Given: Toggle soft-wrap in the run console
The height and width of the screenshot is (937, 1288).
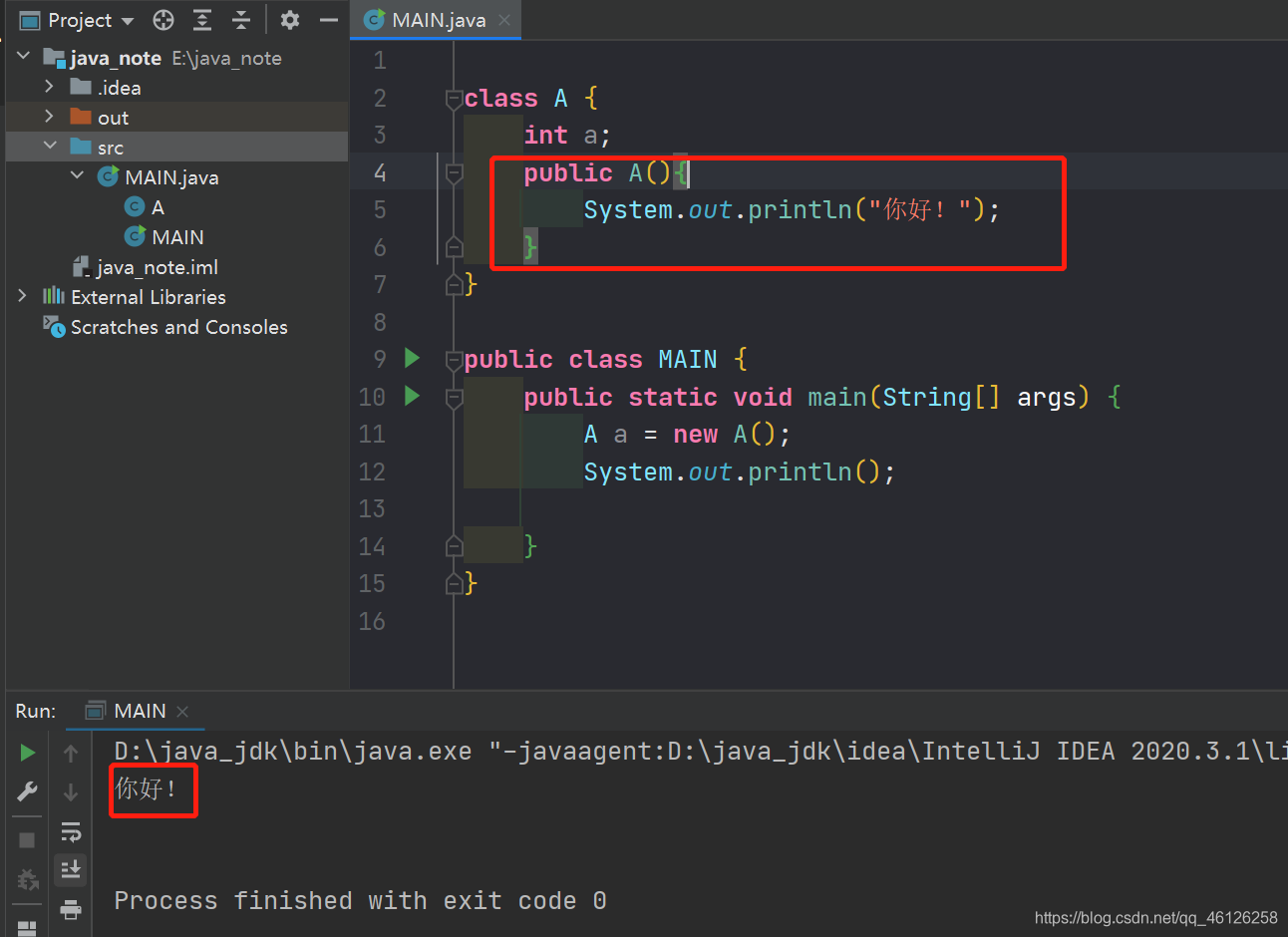Looking at the screenshot, I should point(70,830).
